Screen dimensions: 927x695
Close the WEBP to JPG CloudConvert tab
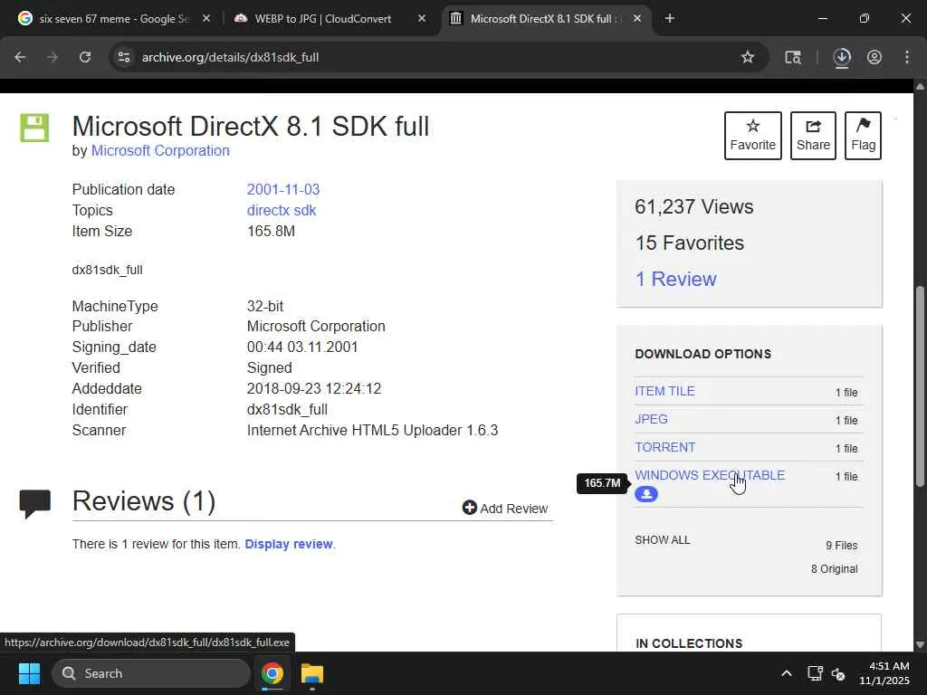coord(422,19)
